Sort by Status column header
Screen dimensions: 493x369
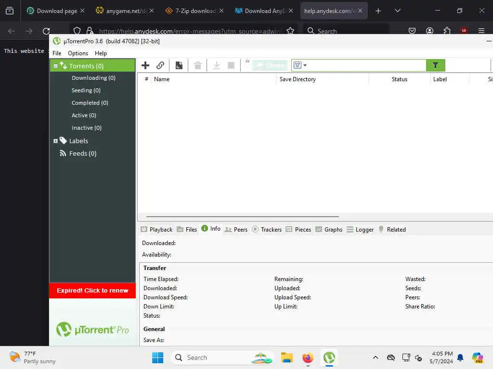[399, 79]
